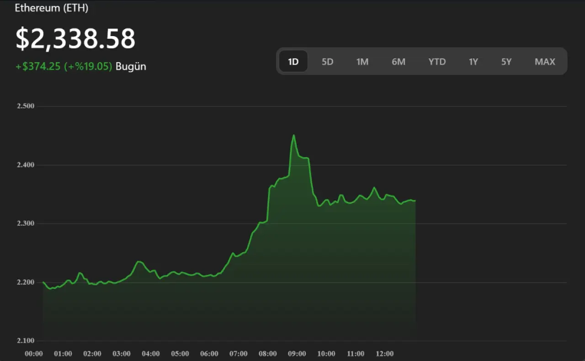Click the 2.200 y-axis label
The image size is (585, 361).
pyautogui.click(x=26, y=282)
